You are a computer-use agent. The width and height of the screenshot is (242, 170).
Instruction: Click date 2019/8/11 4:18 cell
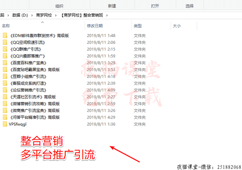coord(101,76)
